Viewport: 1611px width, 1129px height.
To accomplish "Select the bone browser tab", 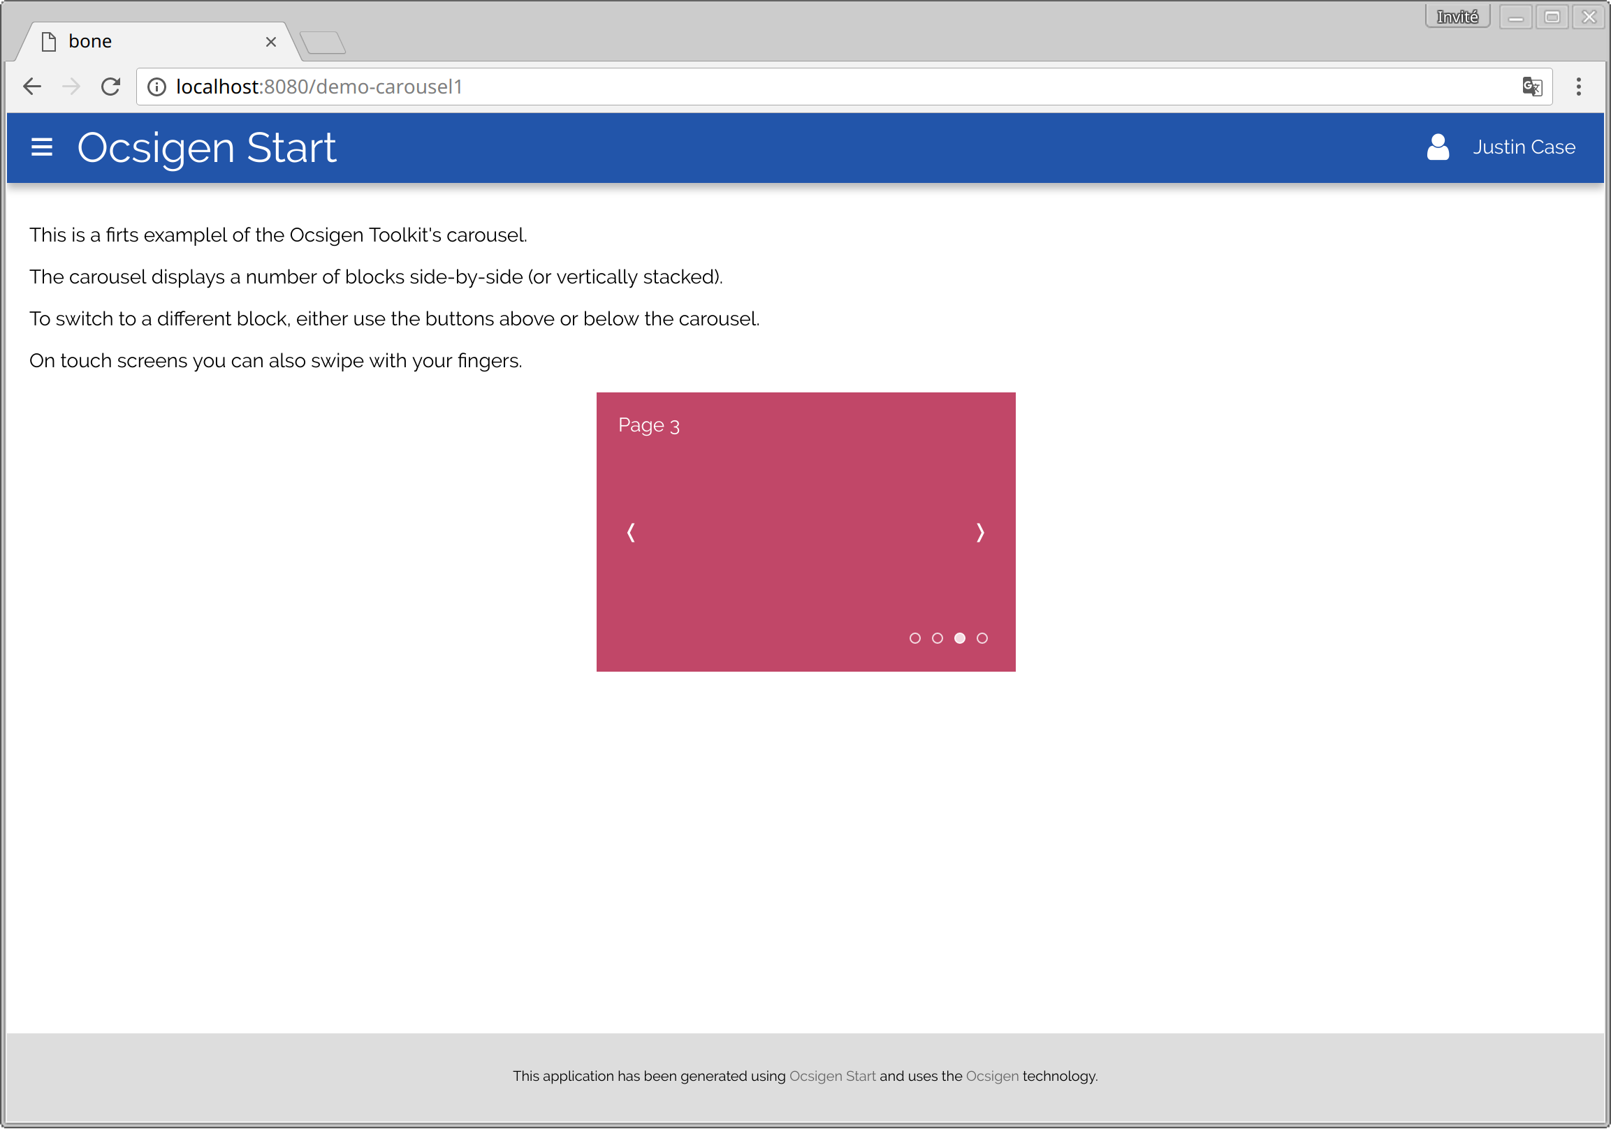I will click(158, 41).
